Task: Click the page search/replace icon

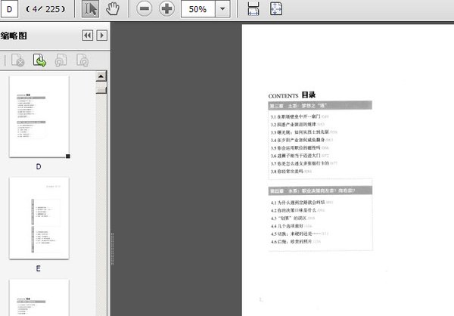Action: tap(82, 60)
